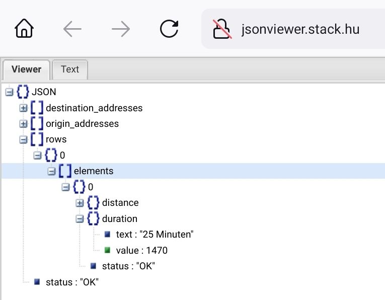Click the browser home icon
Image resolution: width=385 pixels, height=300 pixels.
click(x=24, y=29)
